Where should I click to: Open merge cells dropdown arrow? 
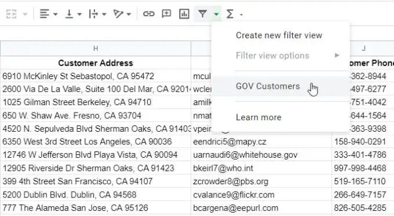(25, 14)
